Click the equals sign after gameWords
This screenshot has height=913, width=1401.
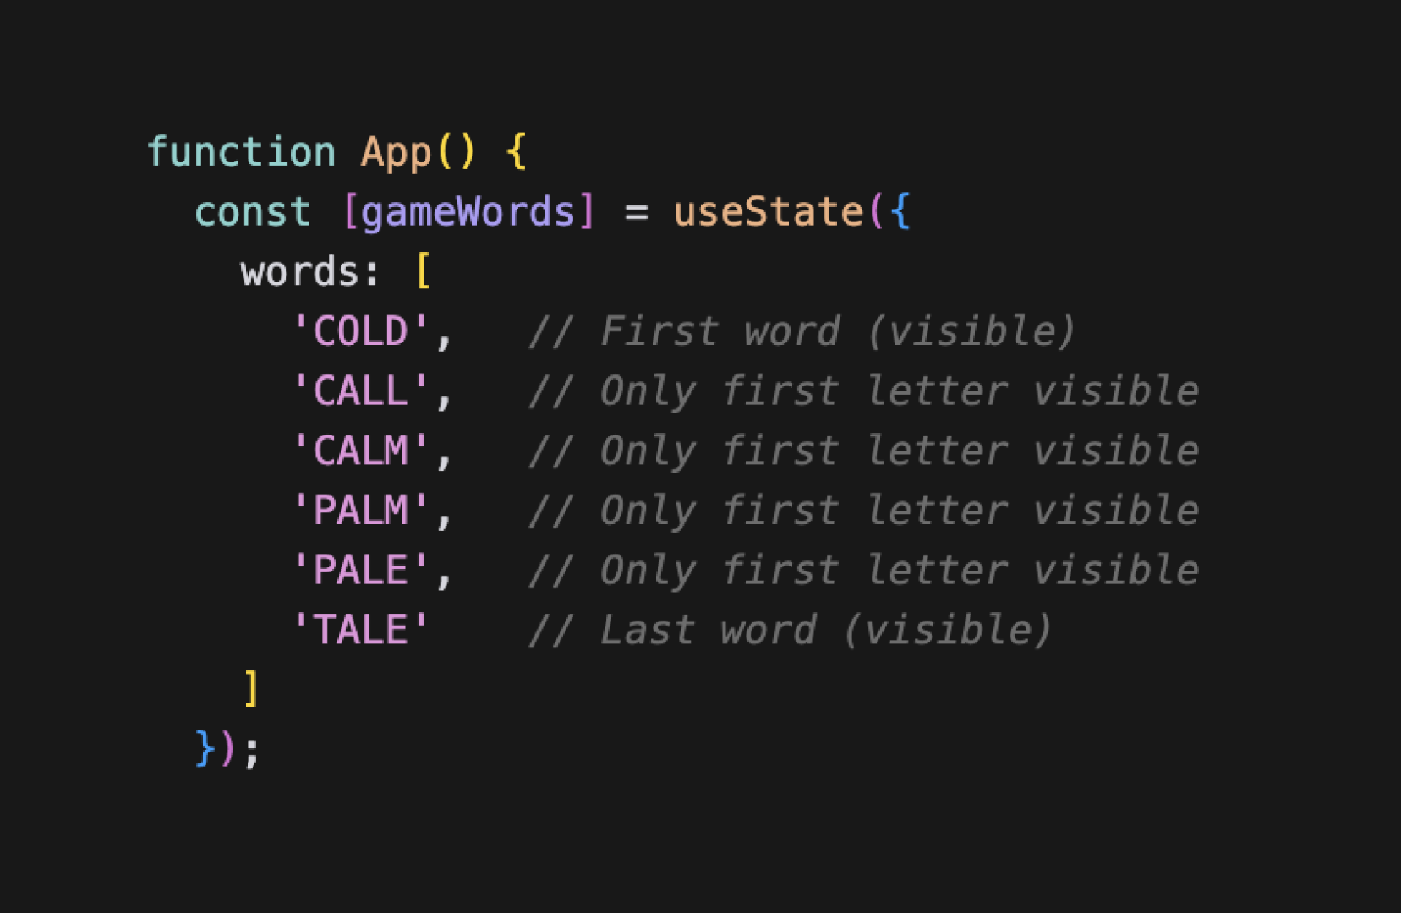point(636,213)
